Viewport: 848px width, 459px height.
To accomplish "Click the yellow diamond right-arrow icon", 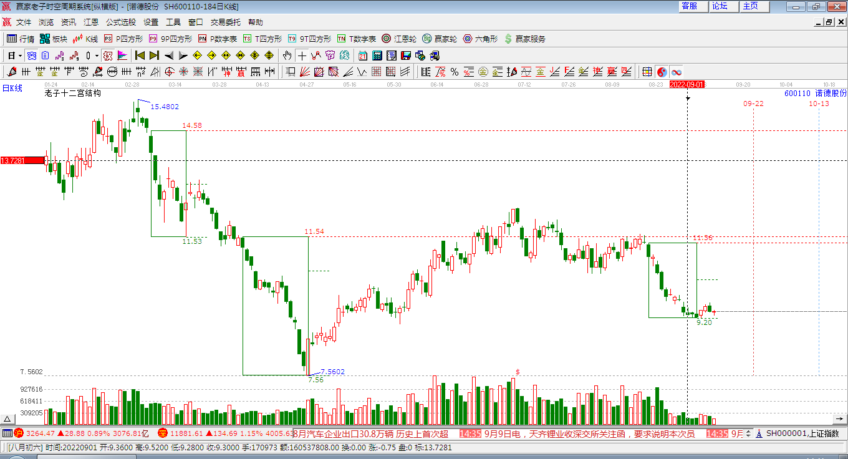I will 211,56.
